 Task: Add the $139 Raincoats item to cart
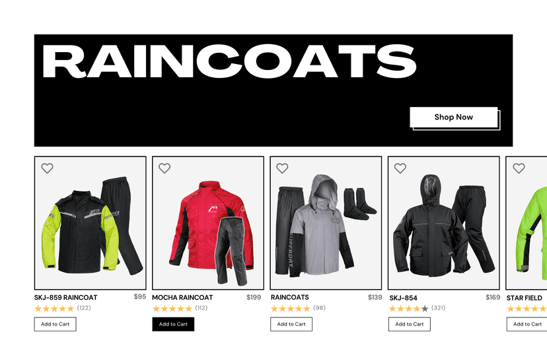tap(291, 324)
